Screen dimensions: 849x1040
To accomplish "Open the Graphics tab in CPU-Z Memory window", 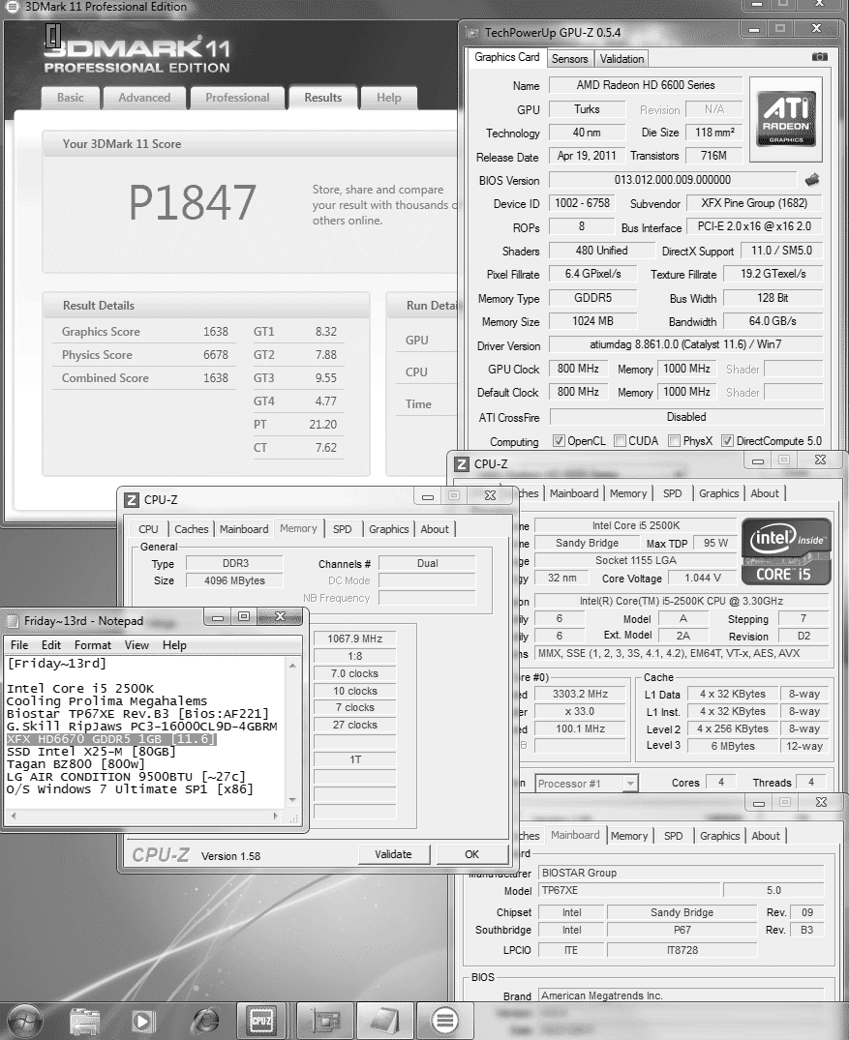I will click(x=389, y=529).
